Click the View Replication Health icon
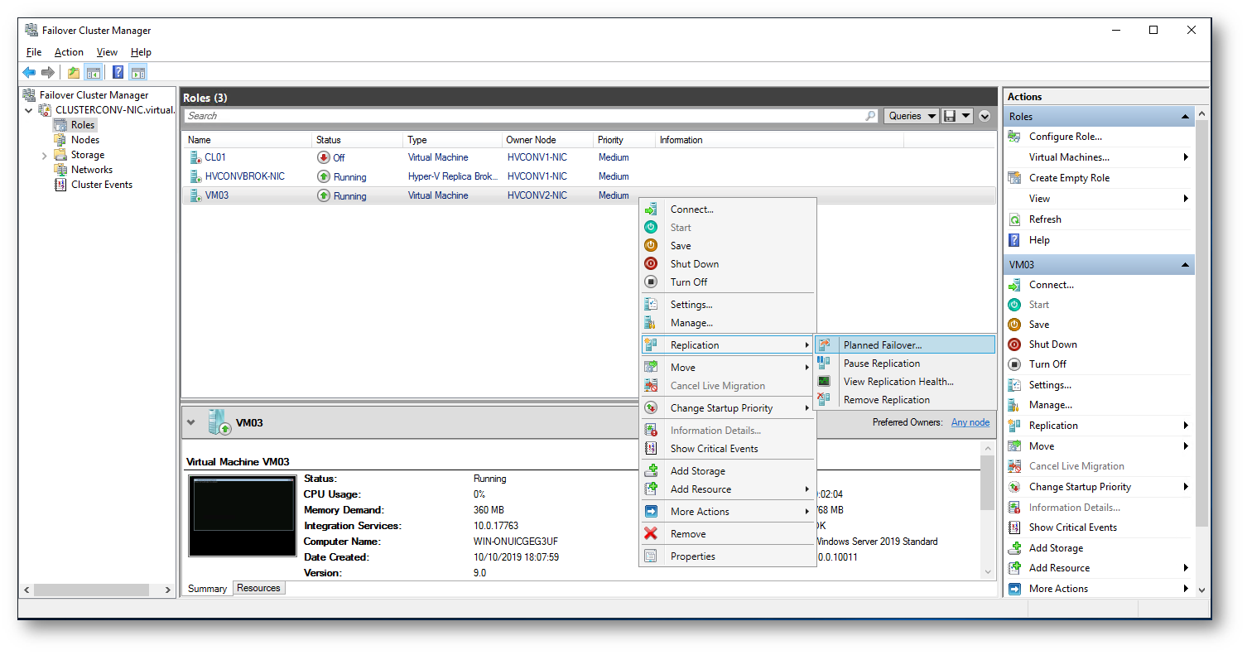 coord(824,382)
